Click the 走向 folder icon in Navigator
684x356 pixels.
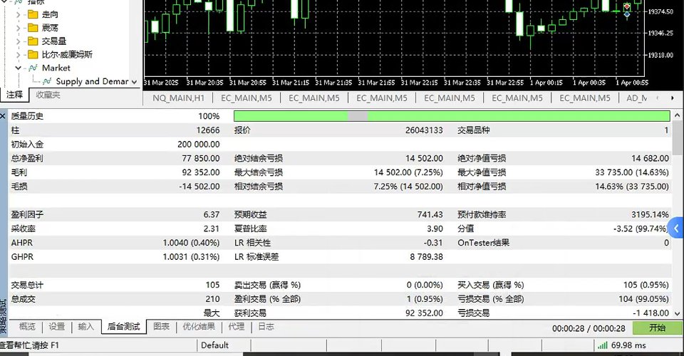click(33, 14)
